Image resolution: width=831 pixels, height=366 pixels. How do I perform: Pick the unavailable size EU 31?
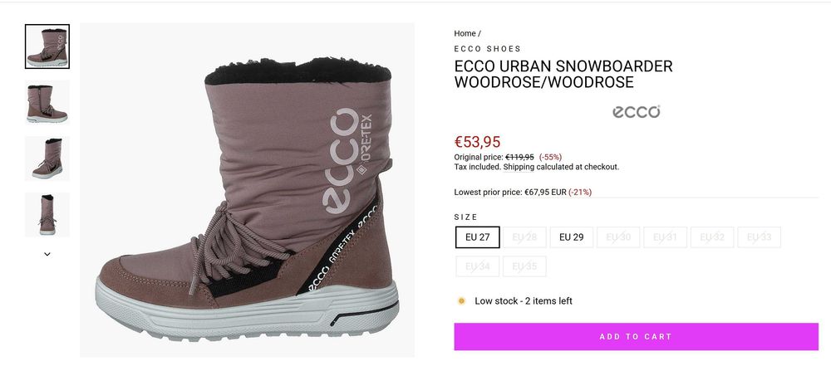pyautogui.click(x=665, y=237)
